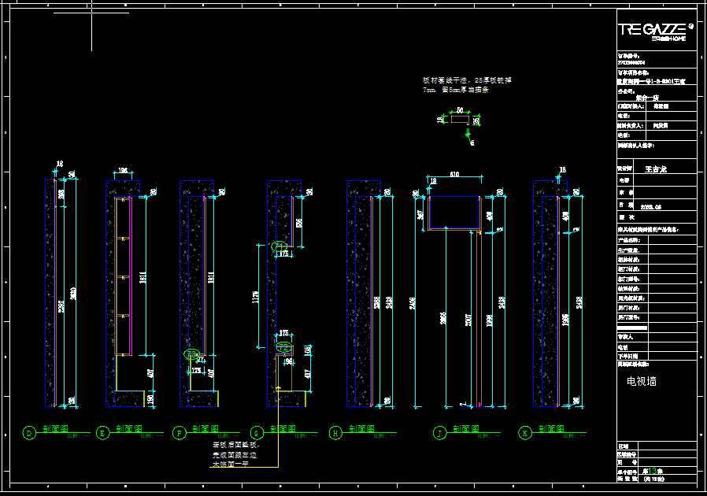Image resolution: width=707 pixels, height=496 pixels.
Task: Select the 烟台一店 store name text
Action: click(647, 98)
